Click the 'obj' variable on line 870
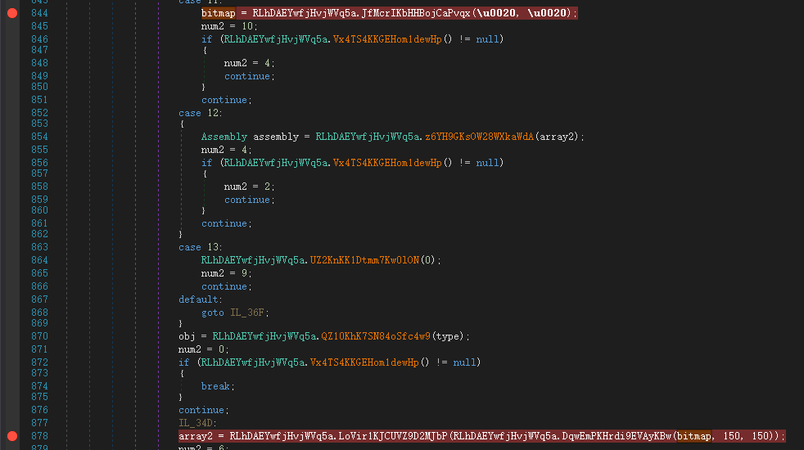Viewport: 804px width, 450px height. [x=187, y=336]
